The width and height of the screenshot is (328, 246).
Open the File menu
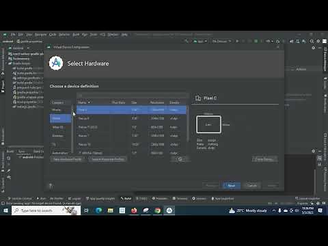point(13,35)
